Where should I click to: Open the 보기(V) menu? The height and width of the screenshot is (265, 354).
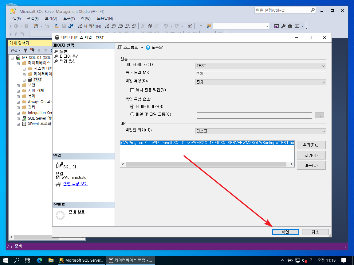[x=51, y=18]
